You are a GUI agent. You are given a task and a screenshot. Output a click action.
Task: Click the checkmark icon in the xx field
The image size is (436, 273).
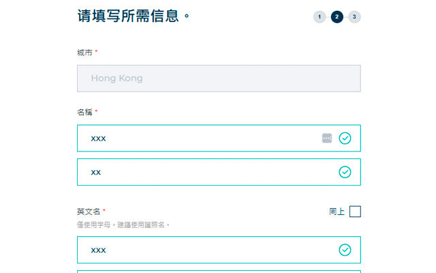pos(345,172)
